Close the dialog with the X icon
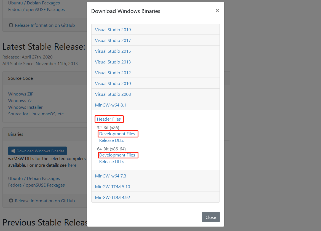This screenshot has height=231, width=321. 217,10
